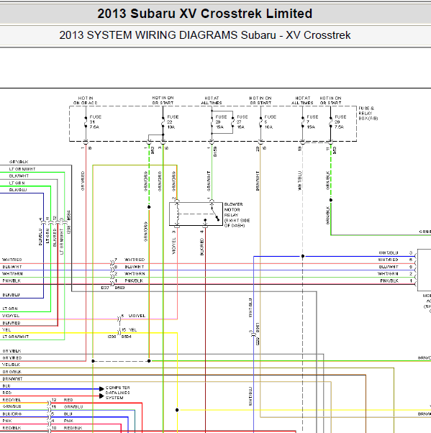The height and width of the screenshot is (433, 431).
Task: Click the D37 connector label
Action: click(105, 288)
